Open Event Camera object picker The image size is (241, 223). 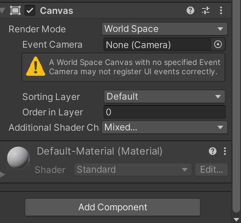coord(218,45)
